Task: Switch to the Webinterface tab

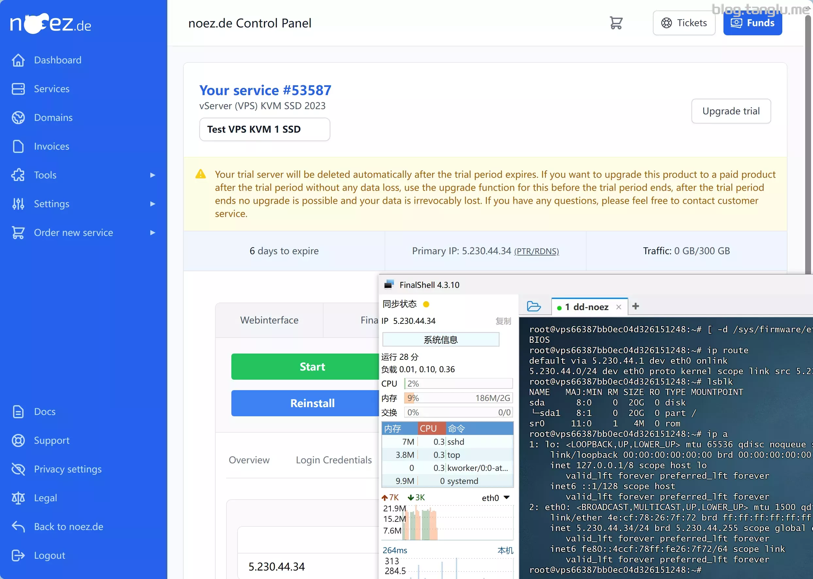Action: [269, 320]
